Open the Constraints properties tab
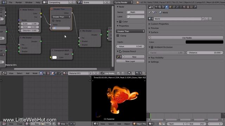 point(174,7)
